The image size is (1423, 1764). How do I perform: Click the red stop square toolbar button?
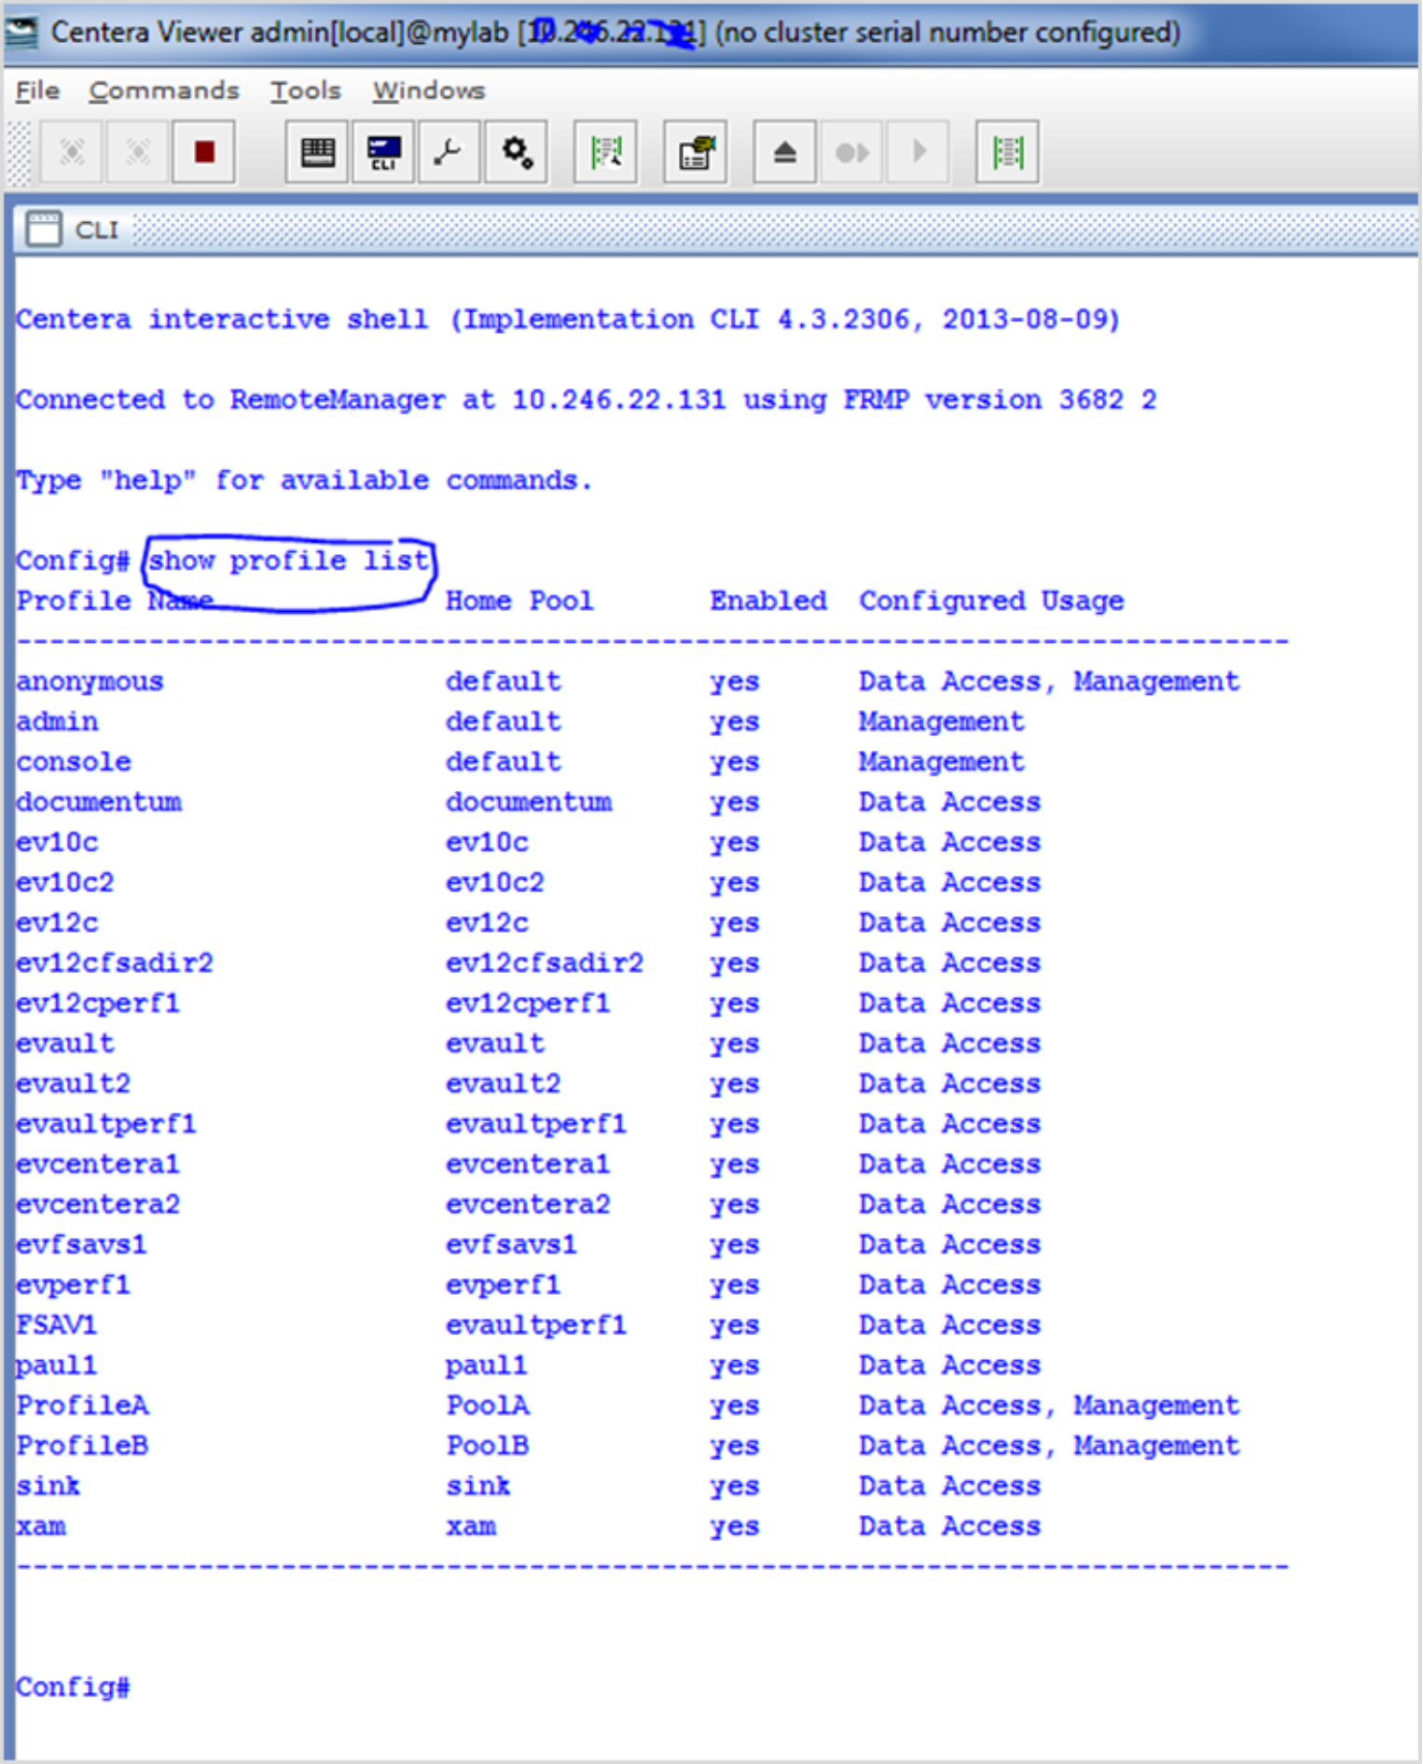pyautogui.click(x=204, y=151)
